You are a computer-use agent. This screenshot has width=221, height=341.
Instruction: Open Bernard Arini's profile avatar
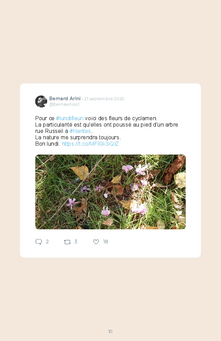point(41,101)
